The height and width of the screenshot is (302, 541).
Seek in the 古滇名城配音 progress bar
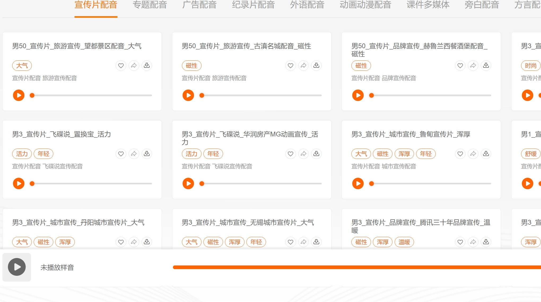tap(261, 95)
